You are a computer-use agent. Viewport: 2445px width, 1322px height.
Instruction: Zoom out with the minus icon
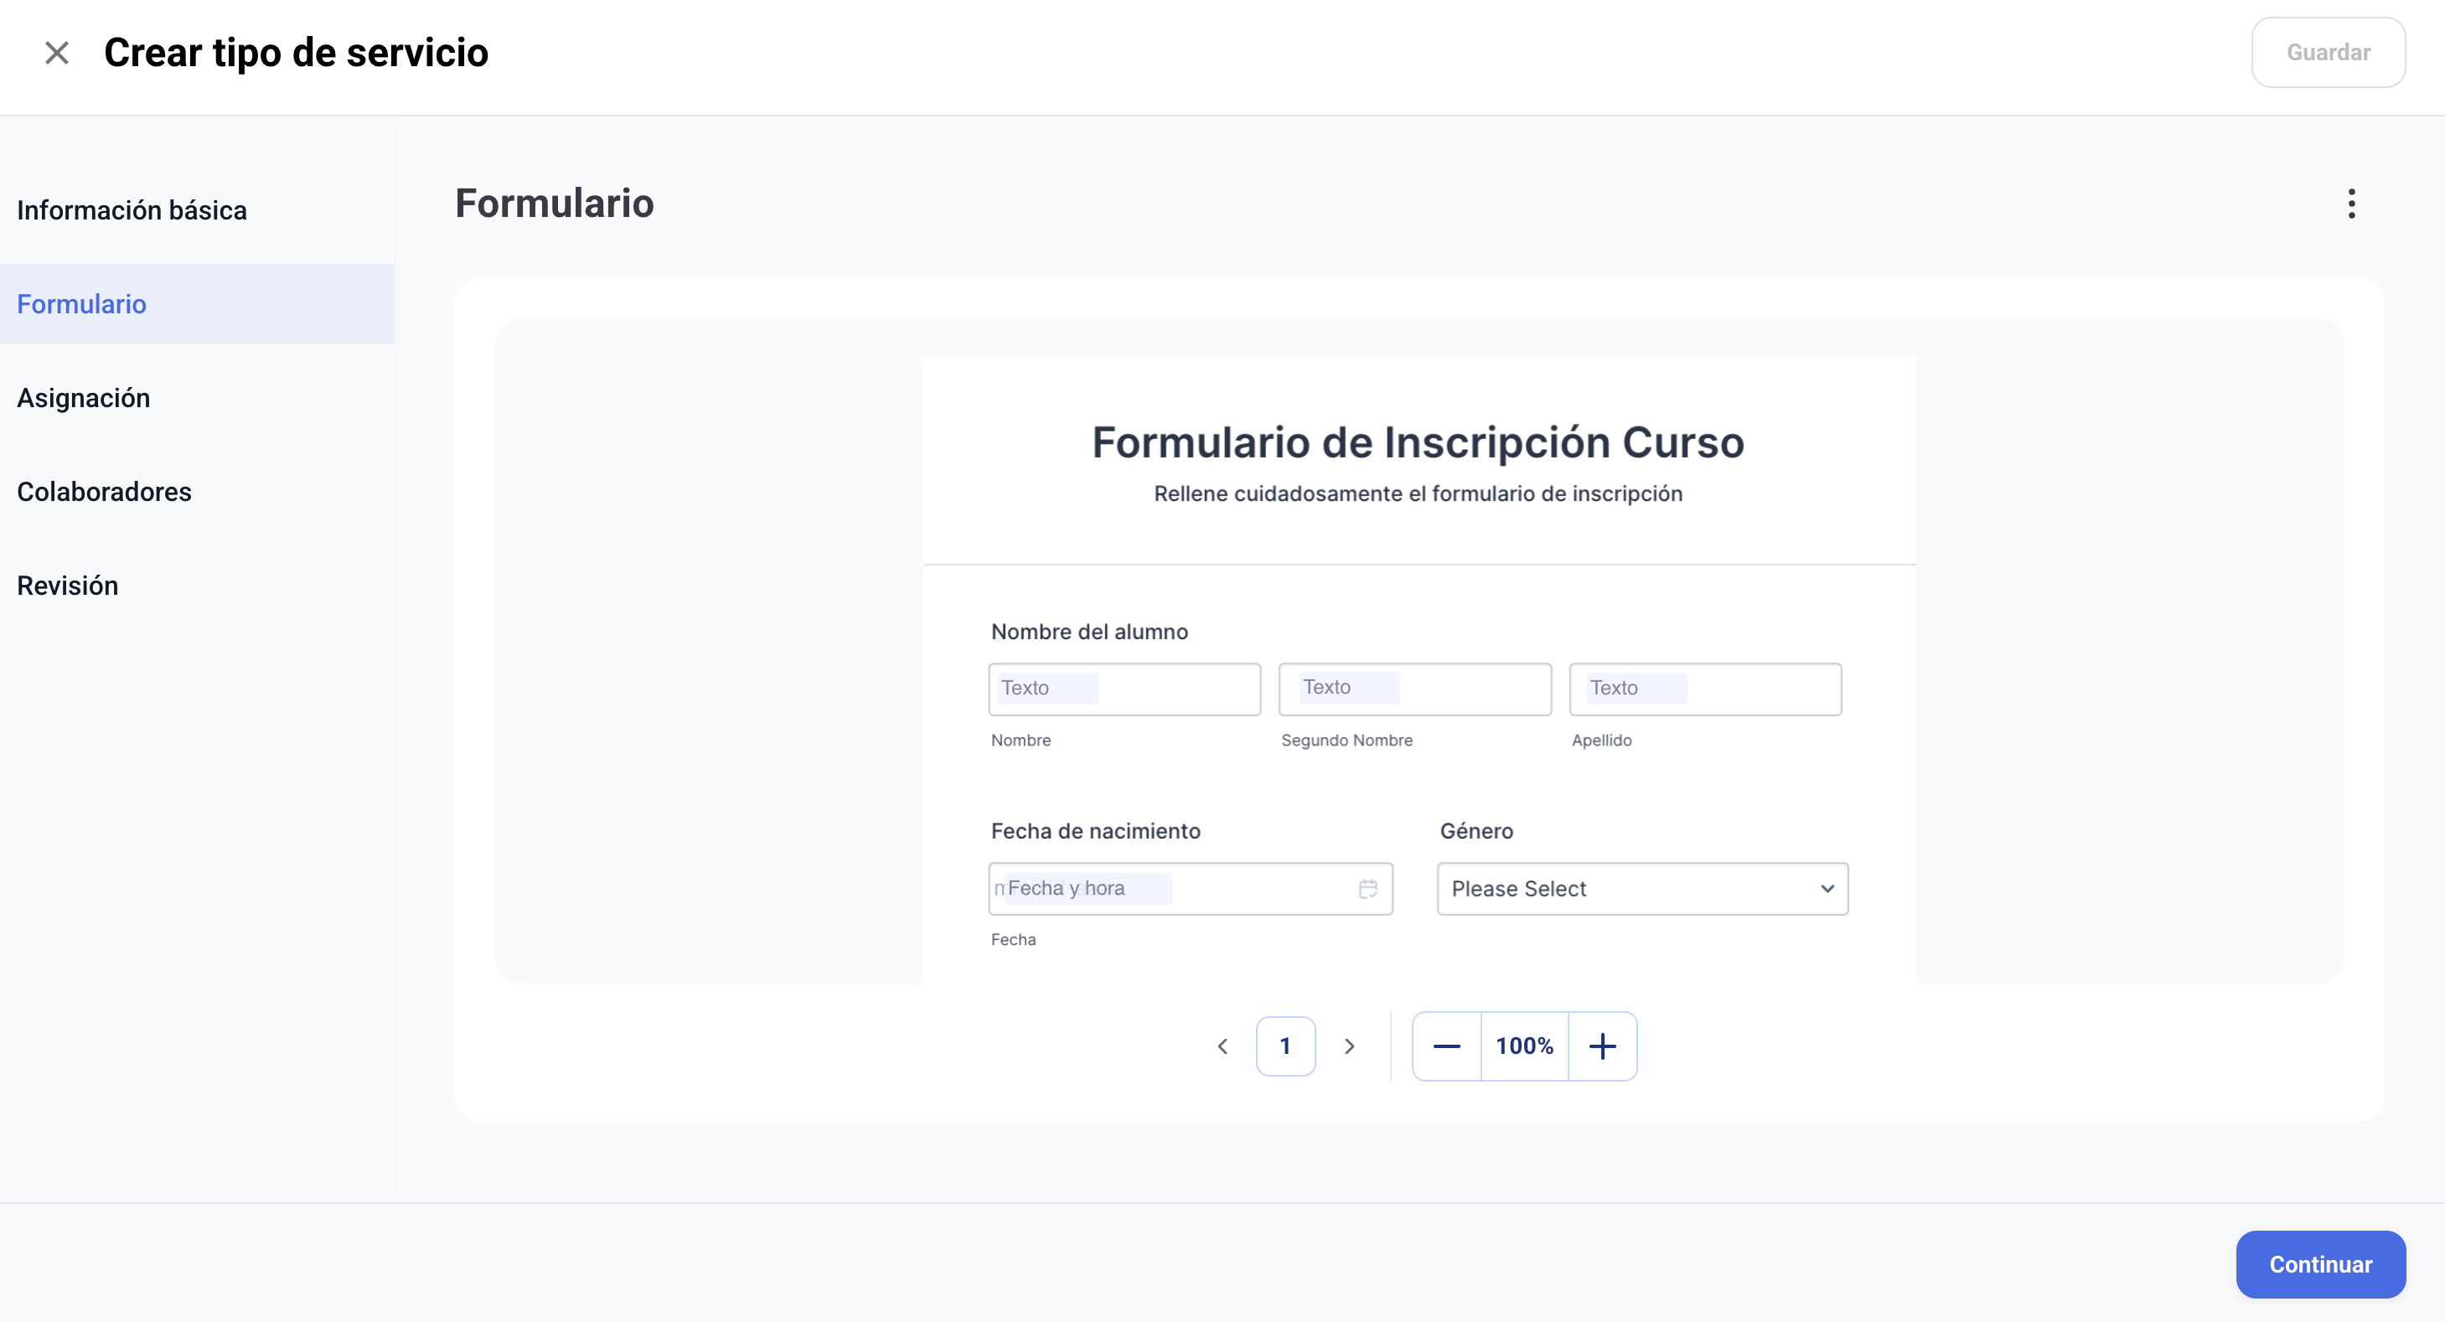(1446, 1046)
